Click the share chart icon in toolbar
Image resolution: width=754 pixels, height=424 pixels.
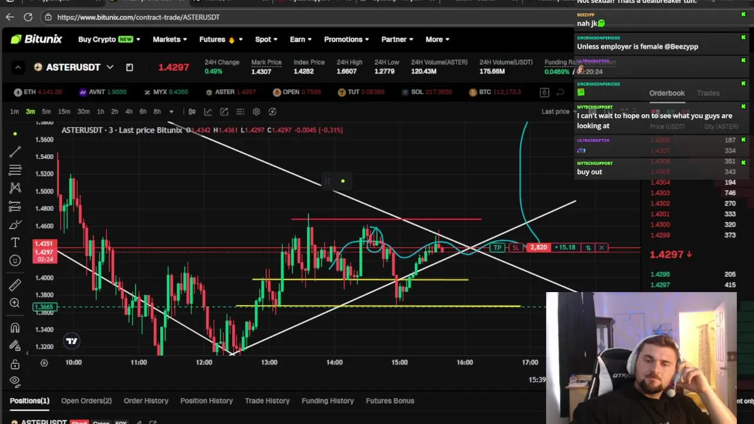click(x=224, y=111)
